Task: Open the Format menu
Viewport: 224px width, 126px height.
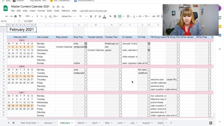Action: coord(41,11)
